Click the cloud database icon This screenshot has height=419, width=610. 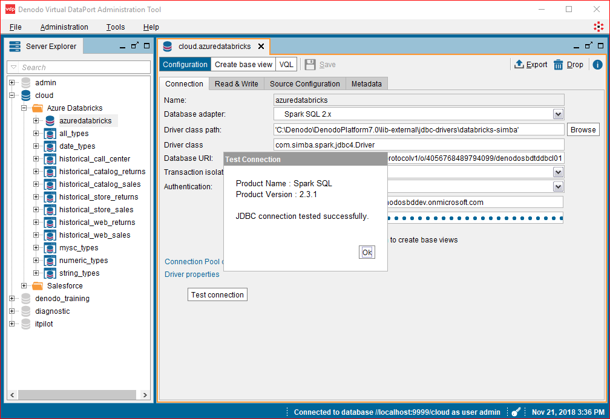click(26, 96)
